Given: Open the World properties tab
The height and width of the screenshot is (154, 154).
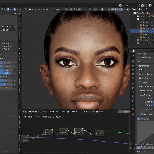Looking at the screenshot, I should click(x=133, y=79).
